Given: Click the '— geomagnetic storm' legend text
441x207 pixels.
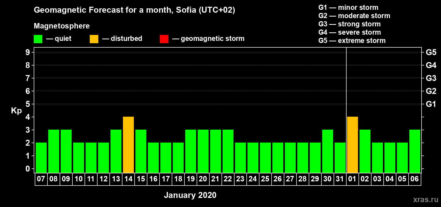Looking at the screenshot, I should 208,39.
